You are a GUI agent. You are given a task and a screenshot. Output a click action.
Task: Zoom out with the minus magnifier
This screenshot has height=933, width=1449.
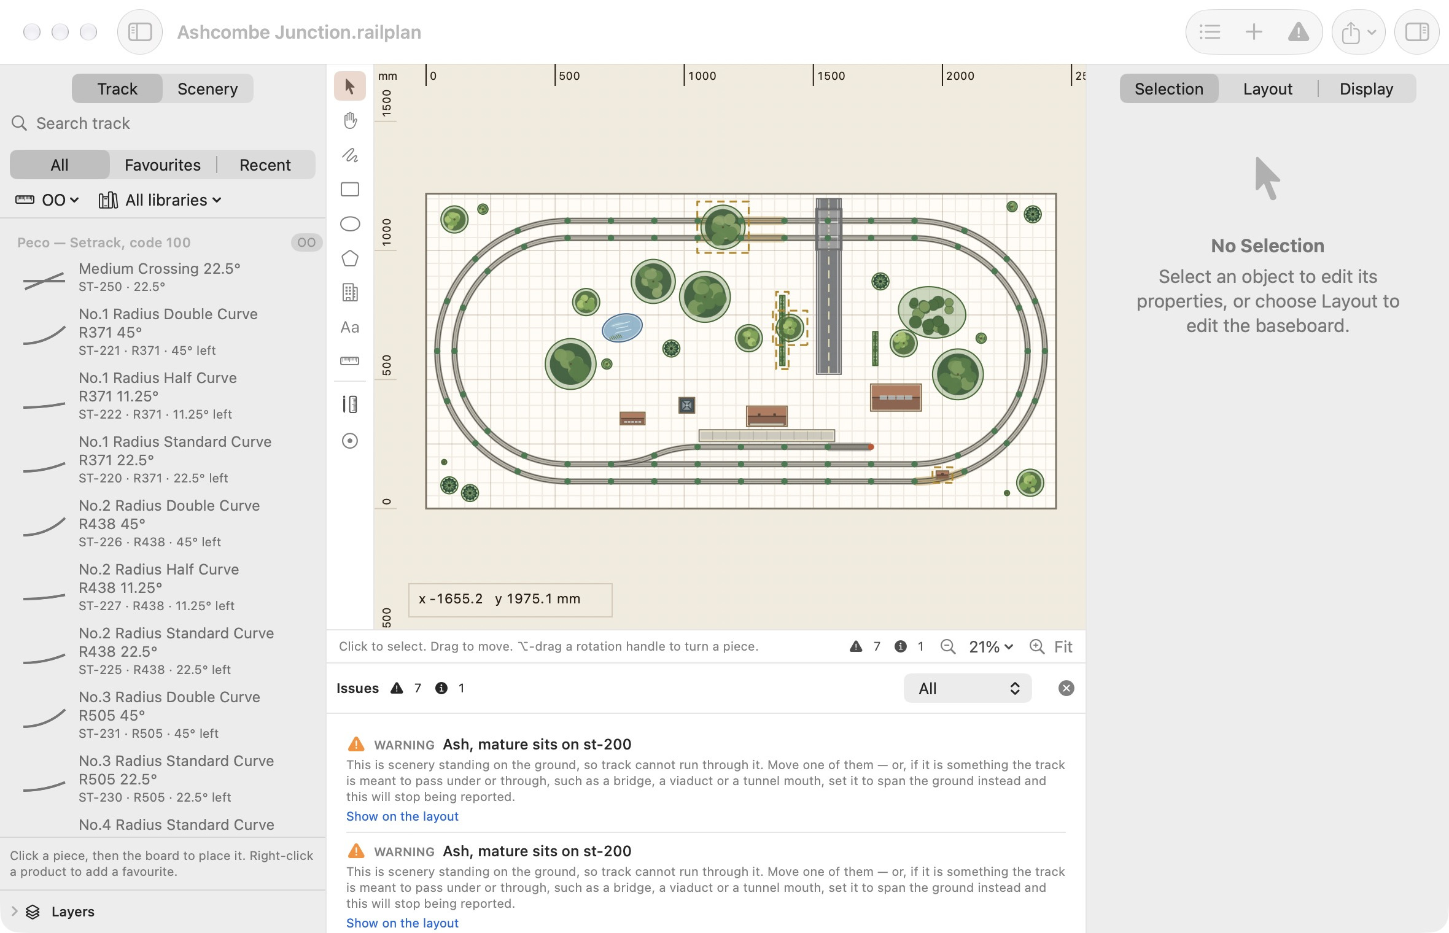[x=948, y=646]
